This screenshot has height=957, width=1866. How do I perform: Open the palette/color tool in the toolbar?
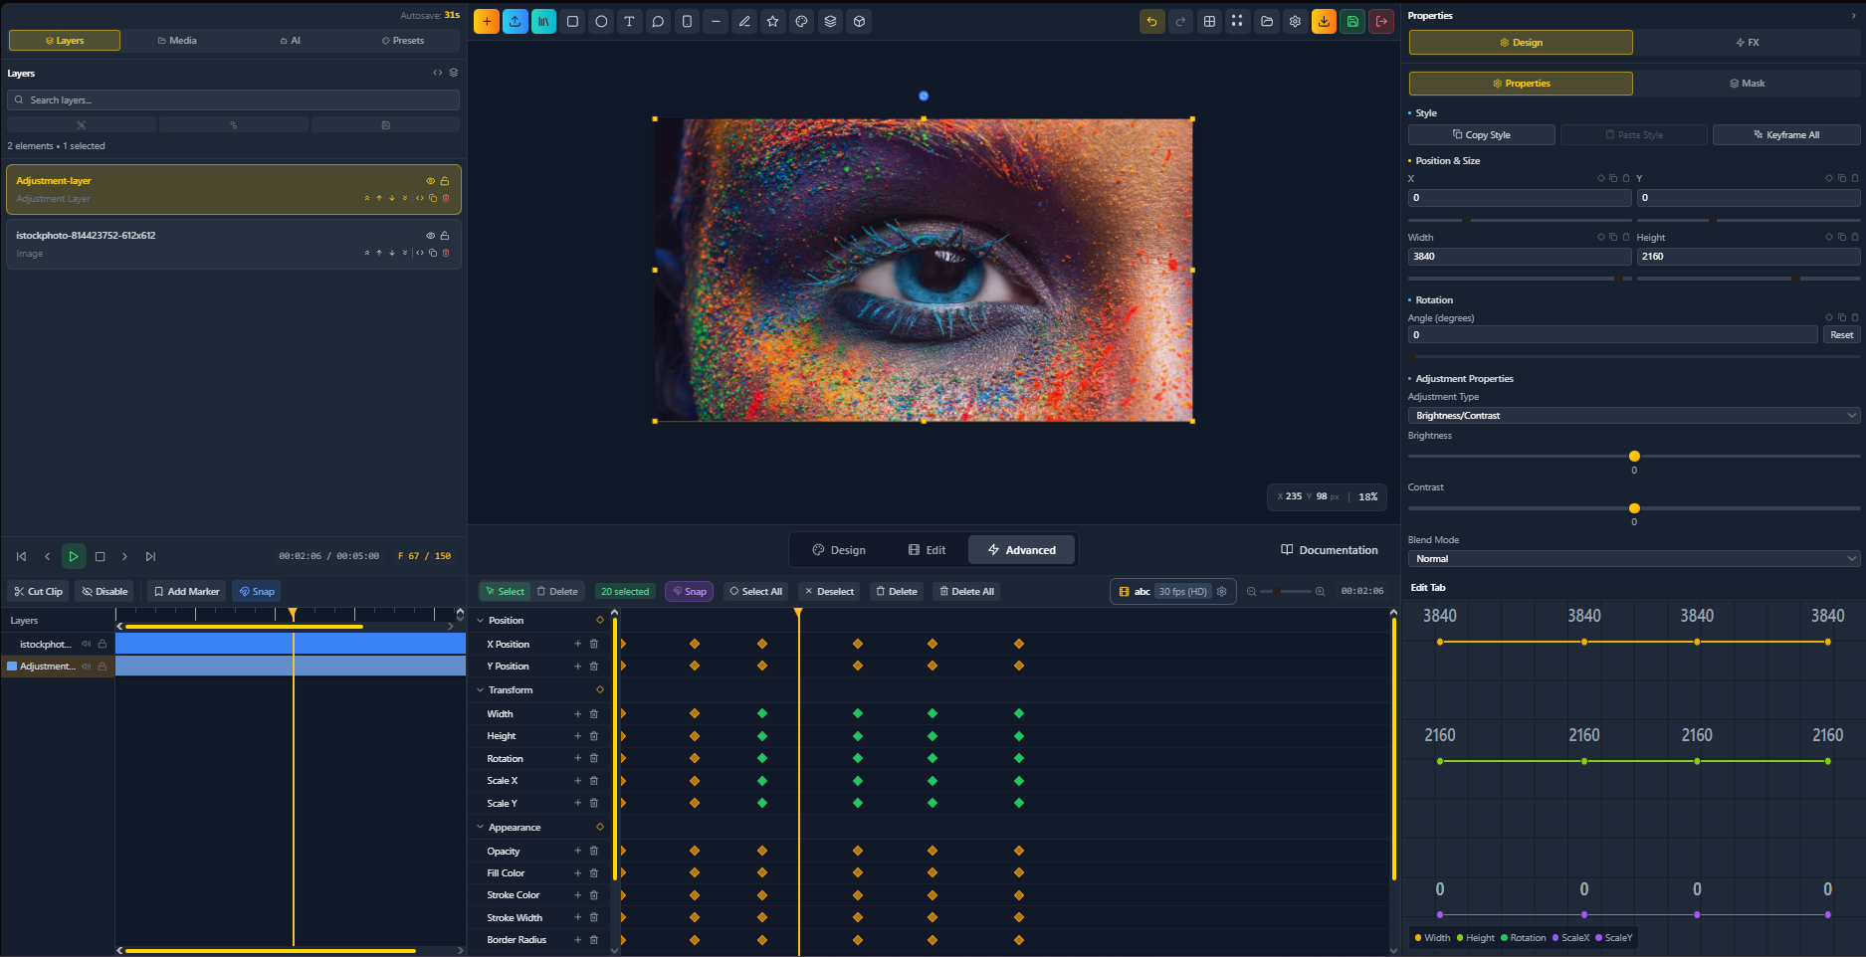801,21
